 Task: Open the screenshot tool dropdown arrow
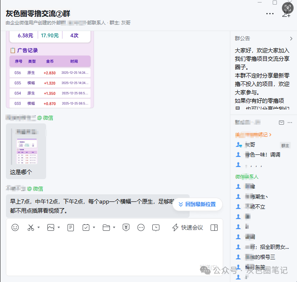point(39,227)
